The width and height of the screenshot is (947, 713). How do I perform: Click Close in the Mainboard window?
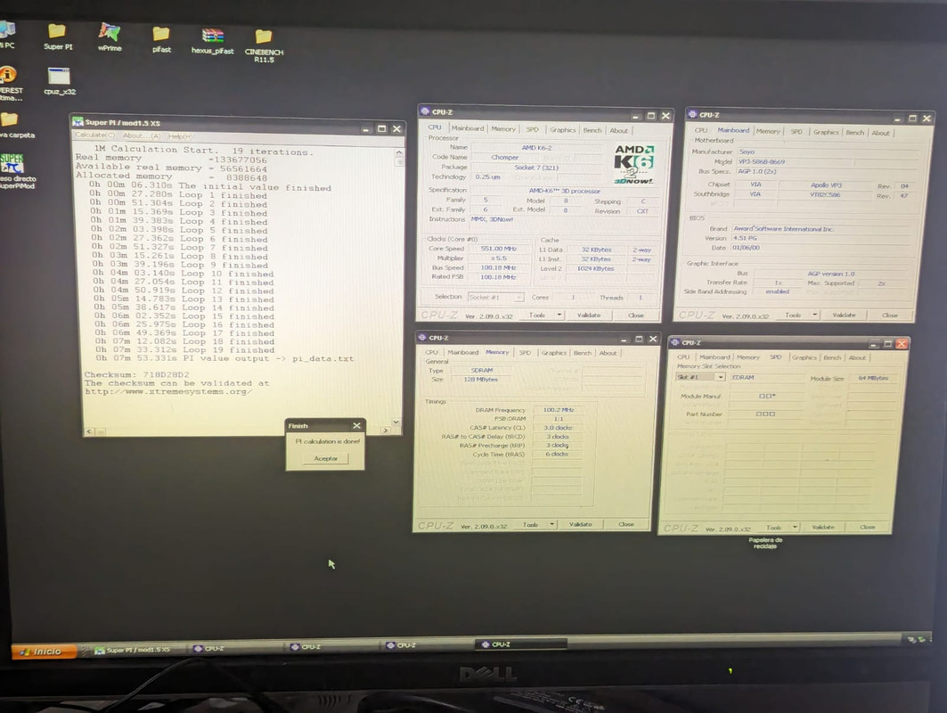pos(890,316)
